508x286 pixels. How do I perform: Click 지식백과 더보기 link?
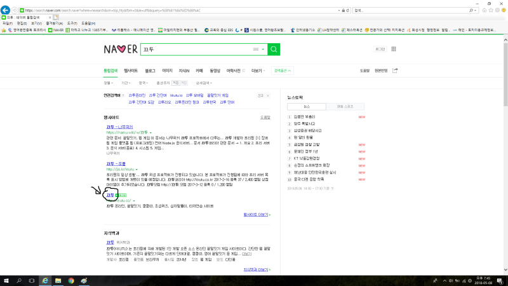(x=257, y=269)
